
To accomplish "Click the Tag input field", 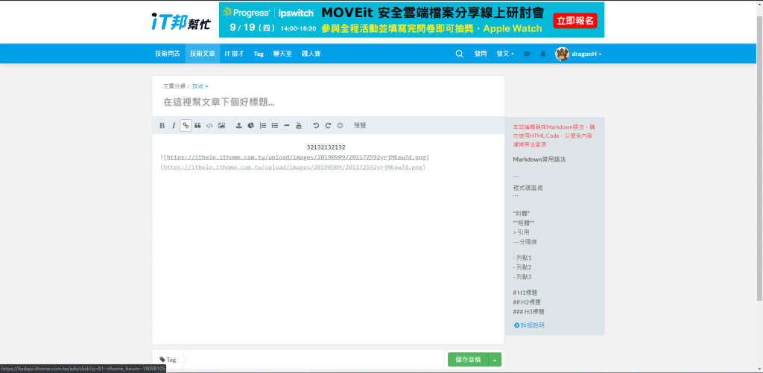I will [x=314, y=360].
